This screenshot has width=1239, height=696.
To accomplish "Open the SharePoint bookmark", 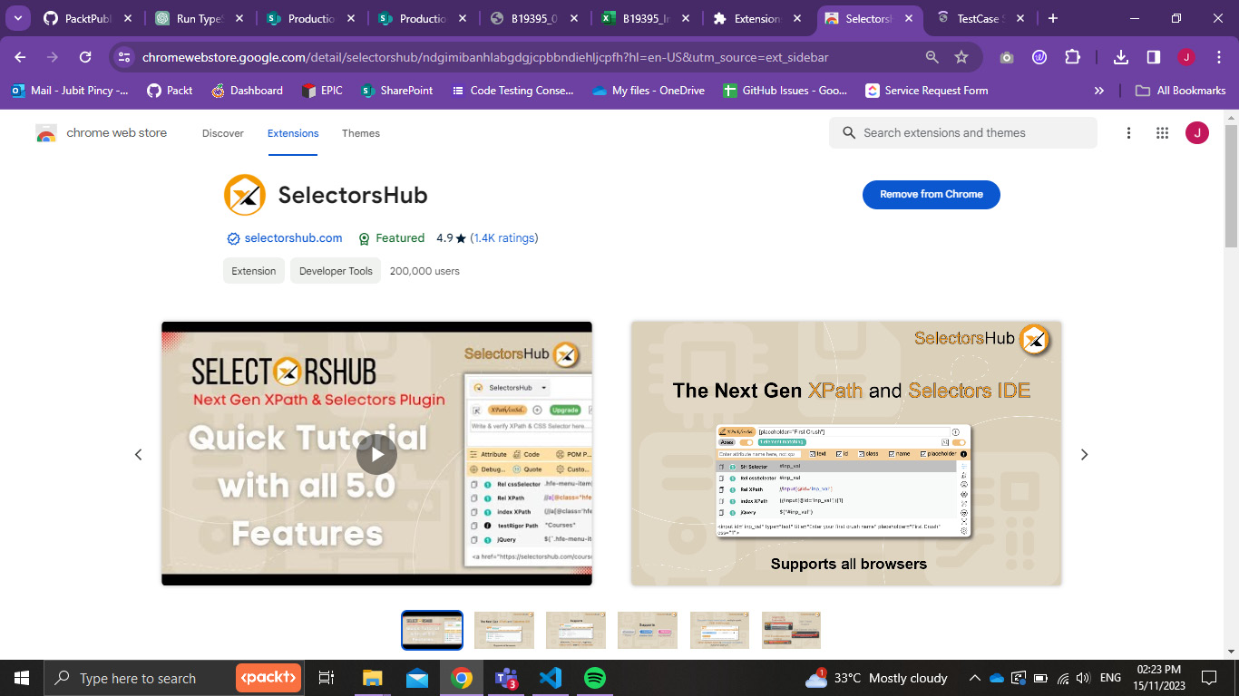I will (396, 91).
